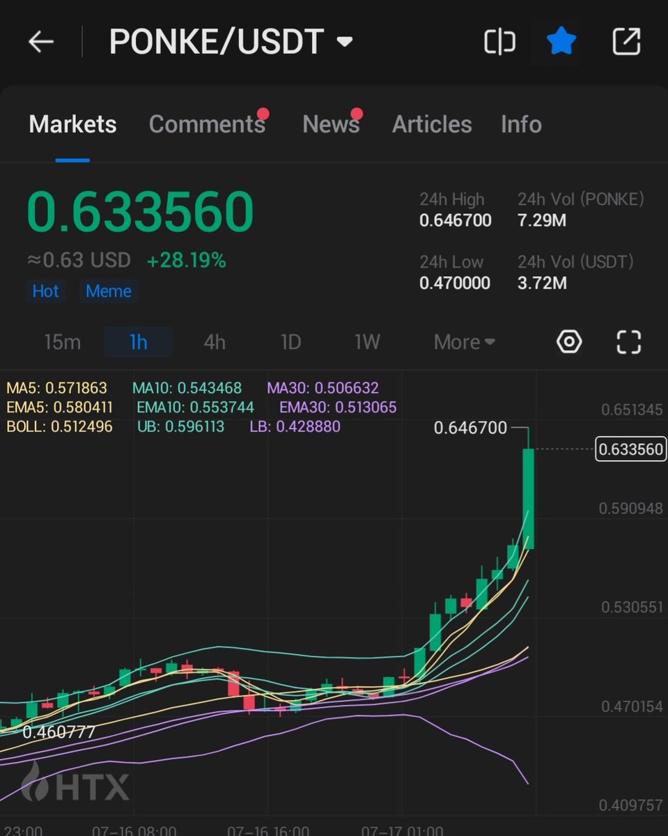The image size is (668, 836).
Task: Tap the 0.651345 price axis label
Action: [x=632, y=410]
